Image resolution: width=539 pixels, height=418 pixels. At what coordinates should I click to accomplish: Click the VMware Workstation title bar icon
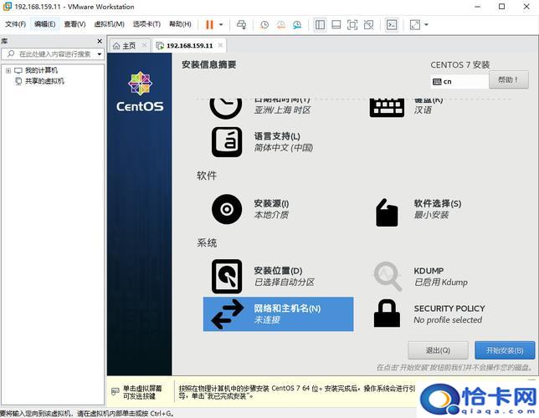coord(7,7)
